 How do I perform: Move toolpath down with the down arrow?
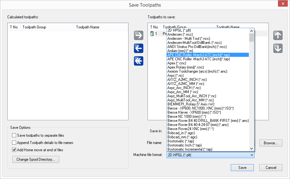(x=278, y=48)
